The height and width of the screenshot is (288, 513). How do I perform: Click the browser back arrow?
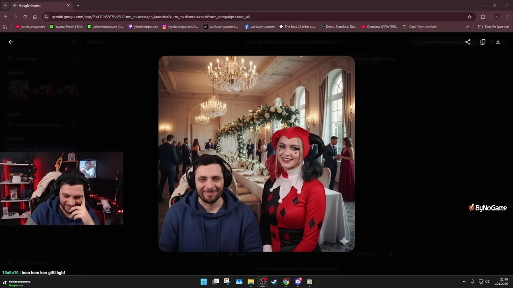coord(6,17)
